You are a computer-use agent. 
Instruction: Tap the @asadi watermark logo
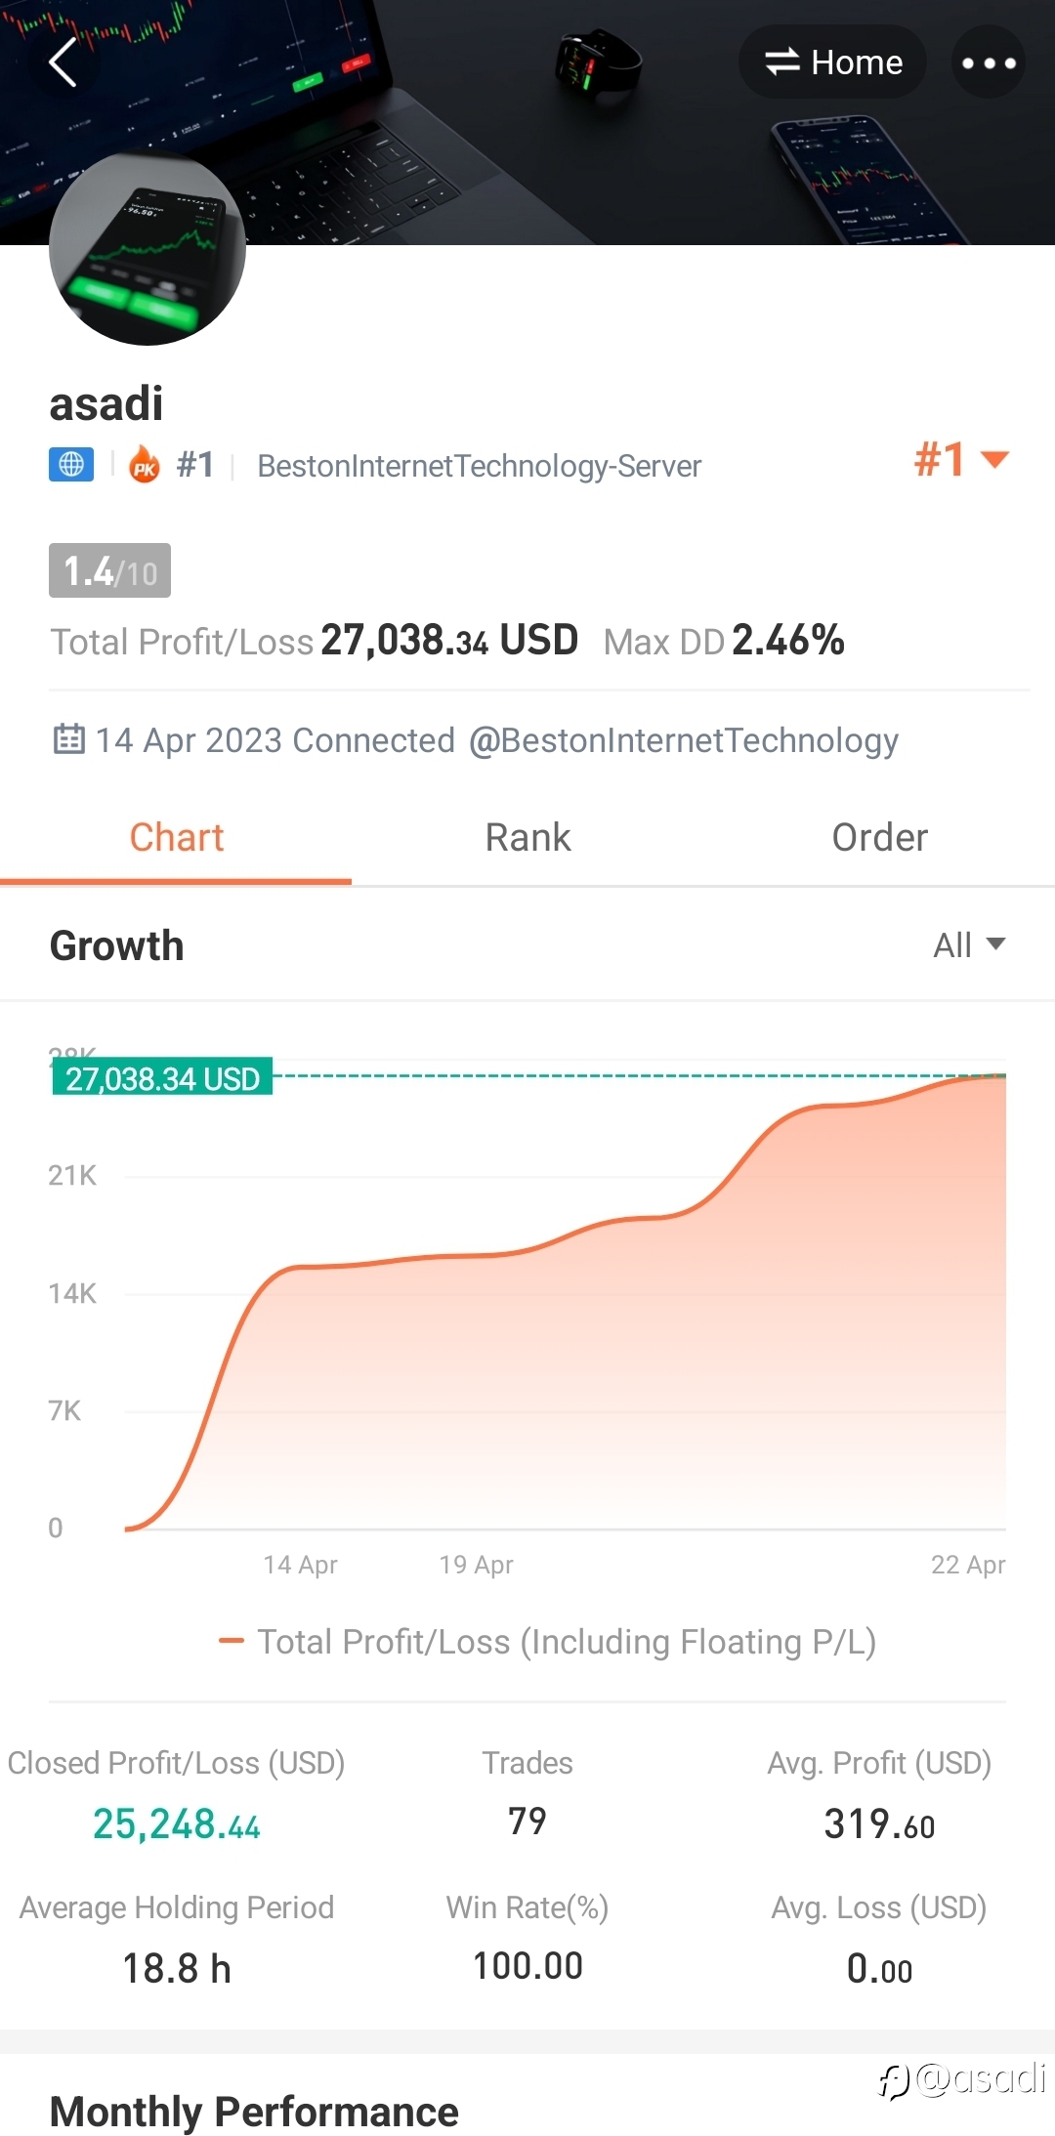962,2078
